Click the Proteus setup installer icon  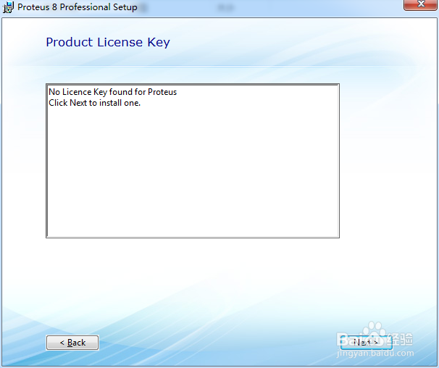click(8, 7)
